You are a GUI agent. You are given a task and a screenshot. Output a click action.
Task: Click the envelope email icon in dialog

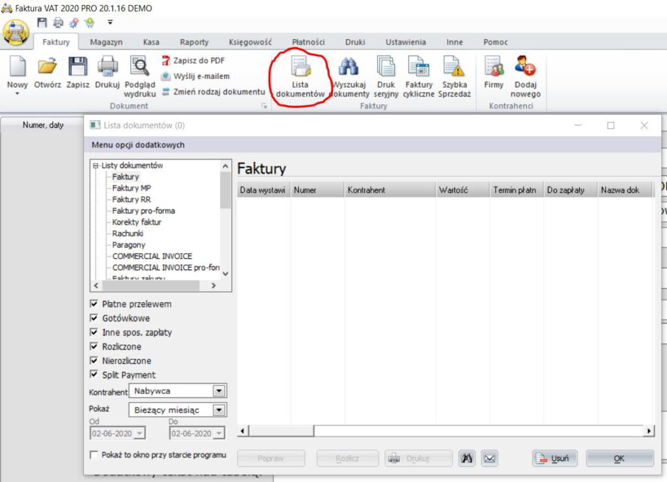[x=490, y=459]
